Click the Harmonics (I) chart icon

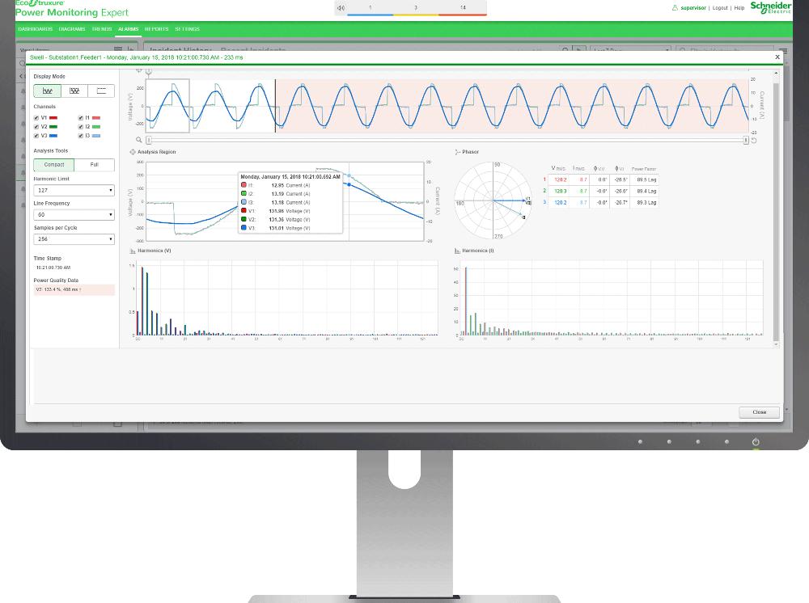(457, 251)
